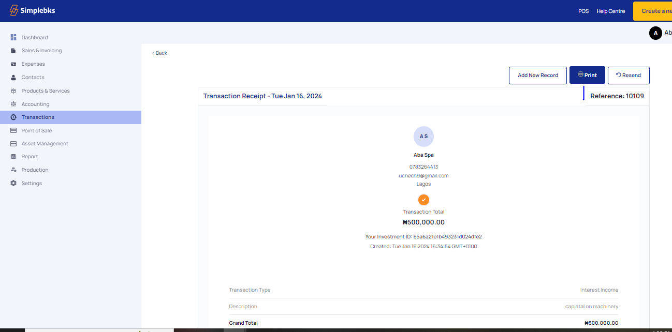This screenshot has width=672, height=332.
Task: Click the Point of Sale card icon
Action: pyautogui.click(x=13, y=131)
